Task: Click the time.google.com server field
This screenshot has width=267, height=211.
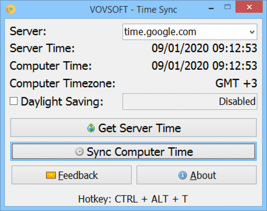Action: pyautogui.click(x=185, y=32)
